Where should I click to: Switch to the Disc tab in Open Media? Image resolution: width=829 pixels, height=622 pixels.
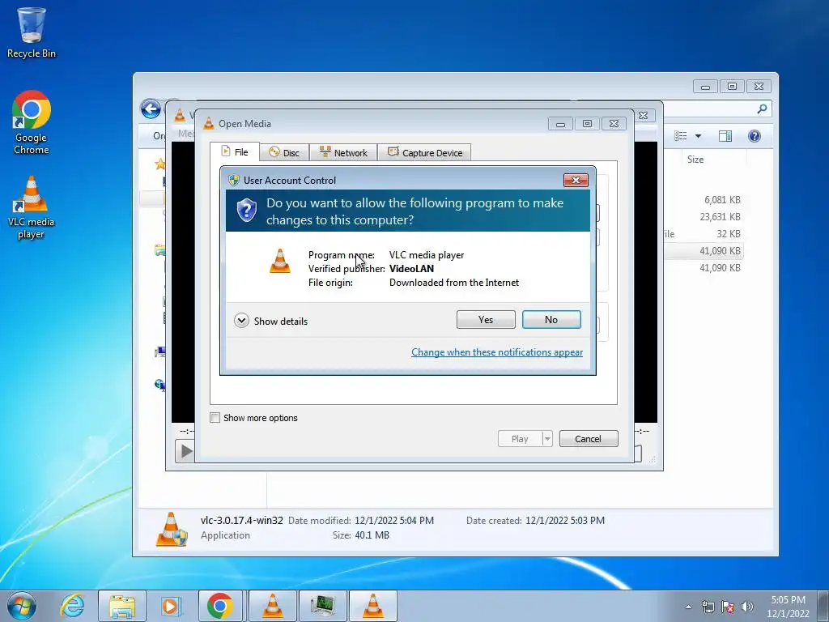click(x=284, y=153)
